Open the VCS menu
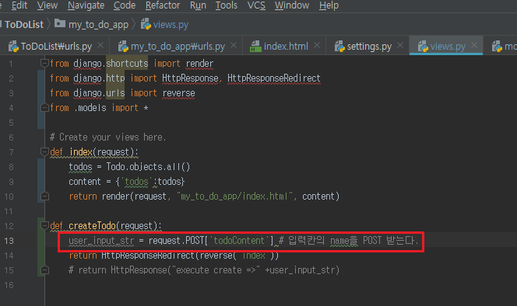 (x=256, y=5)
